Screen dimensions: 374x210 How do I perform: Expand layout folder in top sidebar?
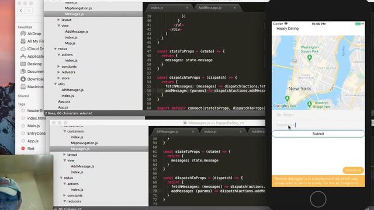click(x=58, y=20)
